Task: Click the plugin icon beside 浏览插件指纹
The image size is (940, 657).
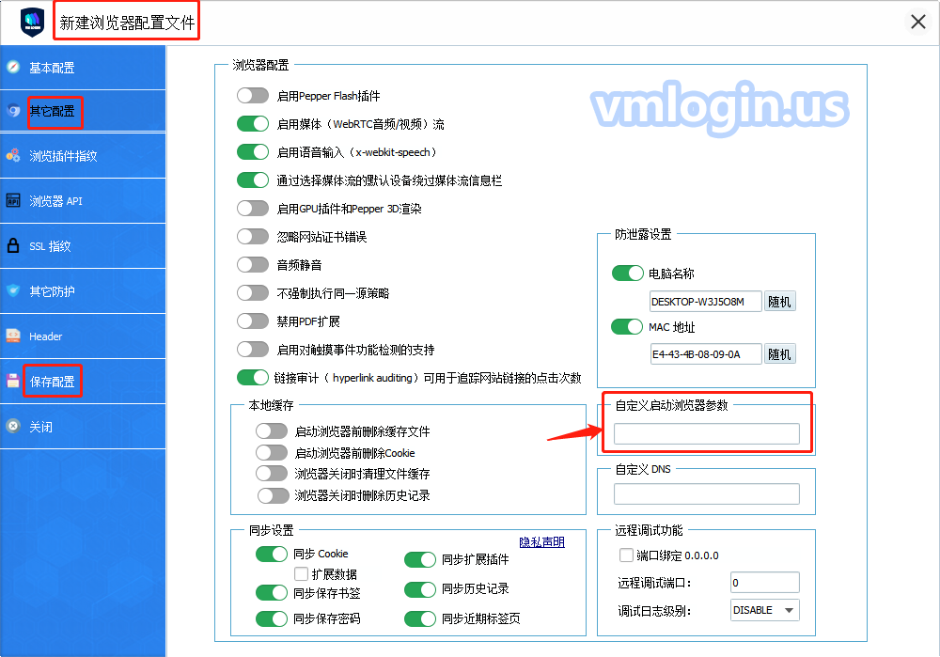Action: click(13, 156)
